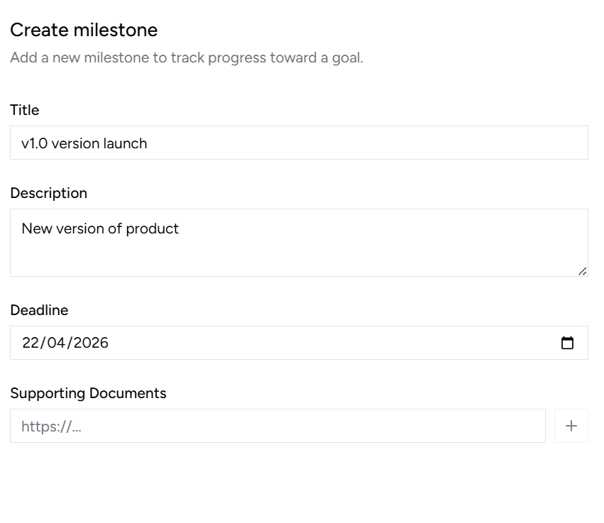Click the 'Create milestone' heading
This screenshot has width=604, height=523.
pyautogui.click(x=84, y=30)
